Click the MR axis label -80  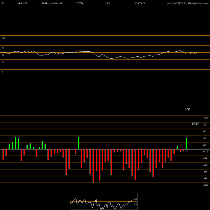[x=205, y=178]
